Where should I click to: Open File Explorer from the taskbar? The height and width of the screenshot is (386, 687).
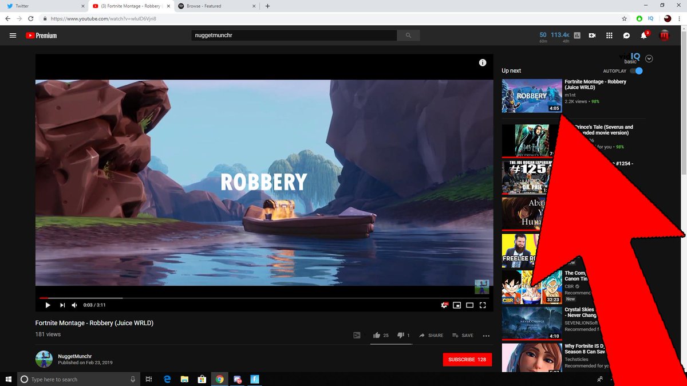pyautogui.click(x=184, y=379)
